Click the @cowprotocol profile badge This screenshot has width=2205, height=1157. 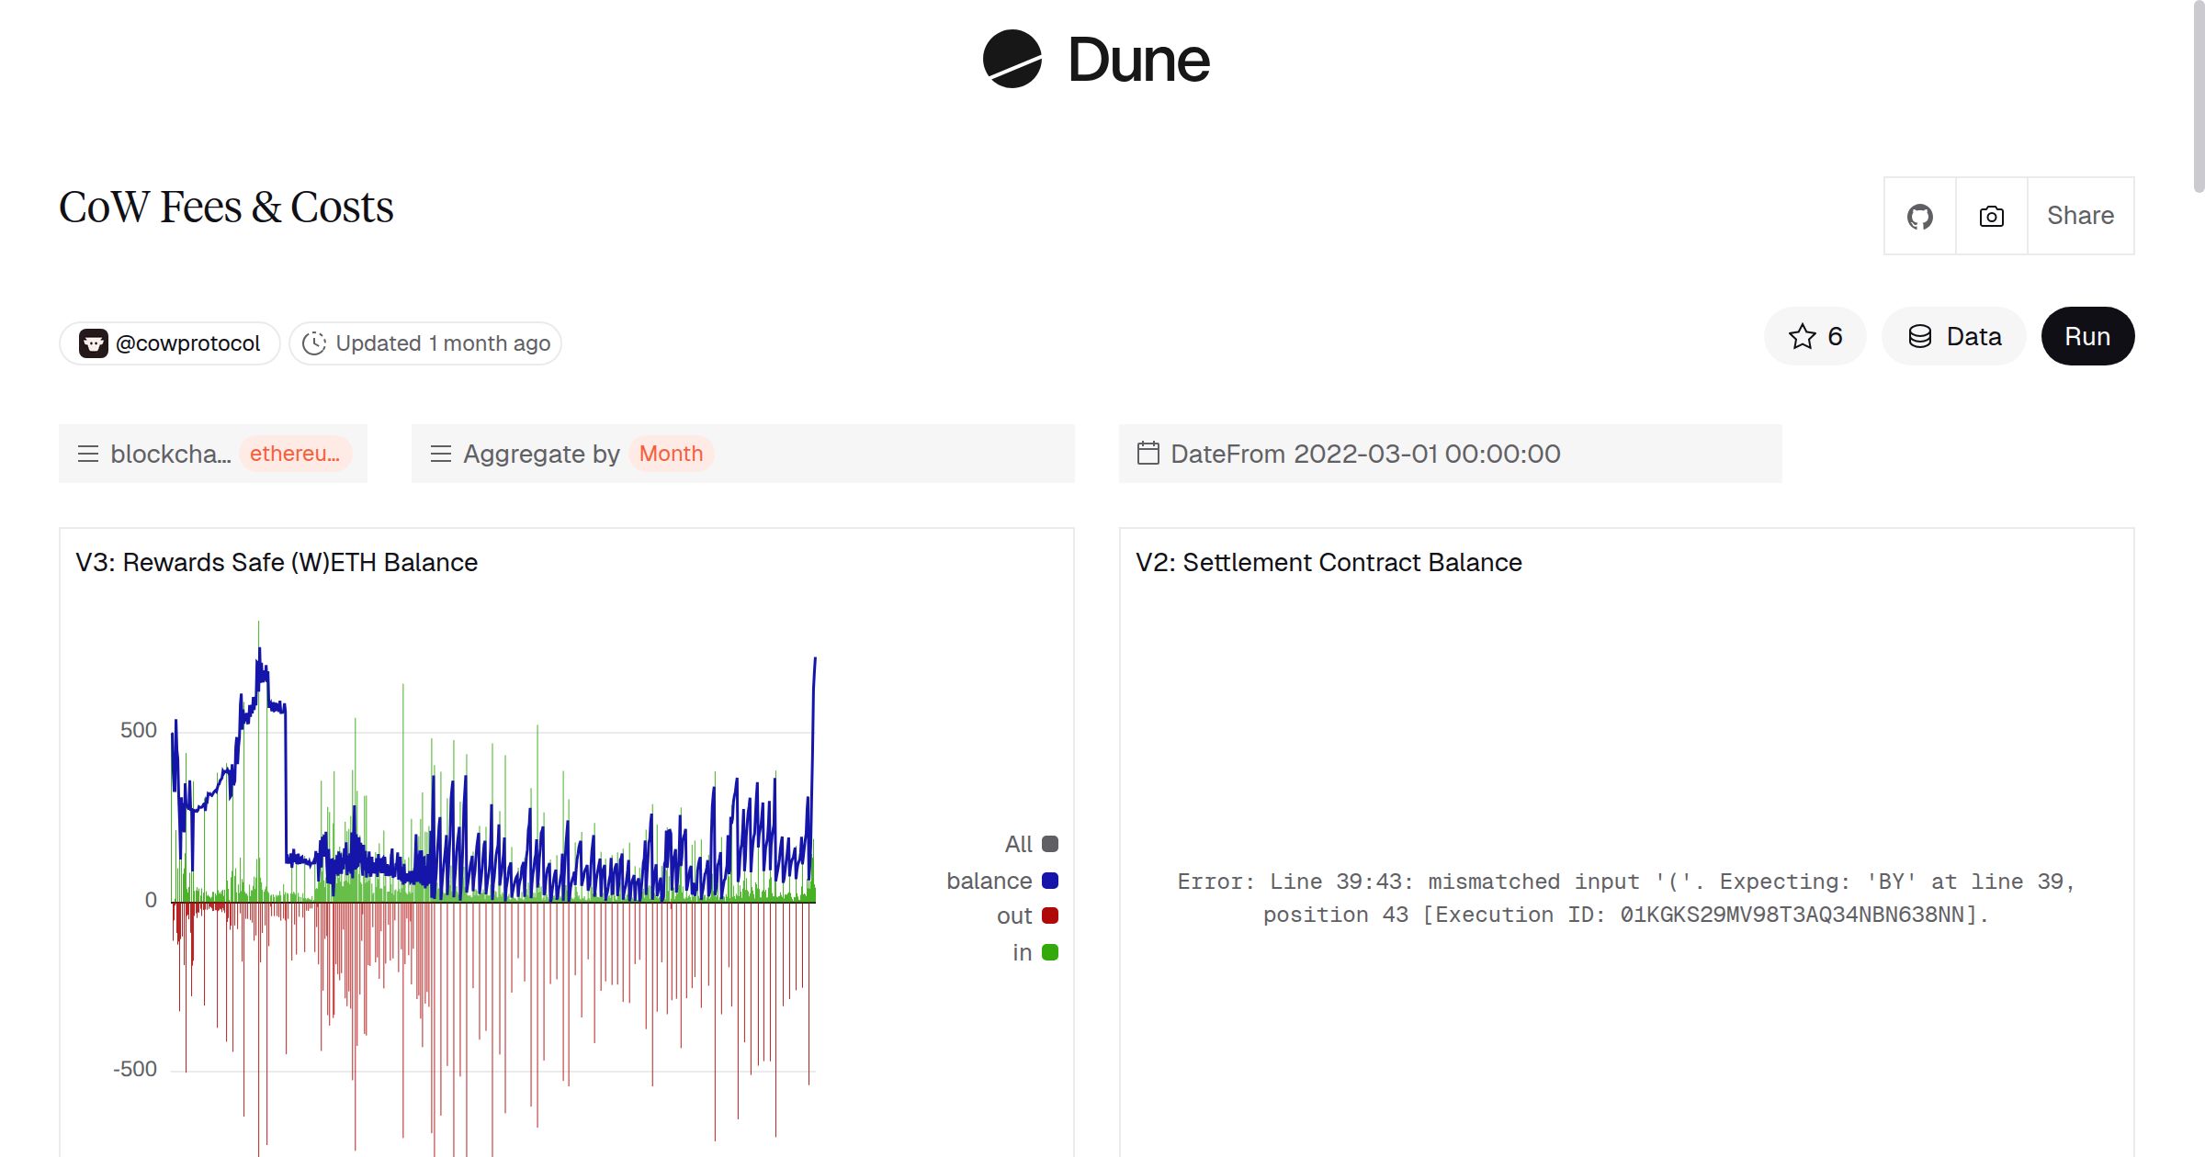[170, 343]
